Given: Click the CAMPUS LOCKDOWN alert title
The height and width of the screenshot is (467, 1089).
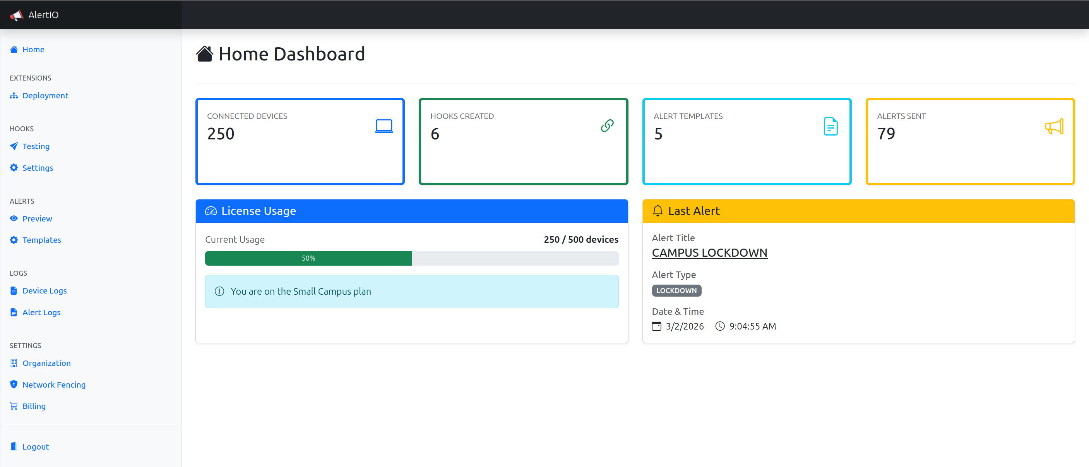Looking at the screenshot, I should pos(709,252).
